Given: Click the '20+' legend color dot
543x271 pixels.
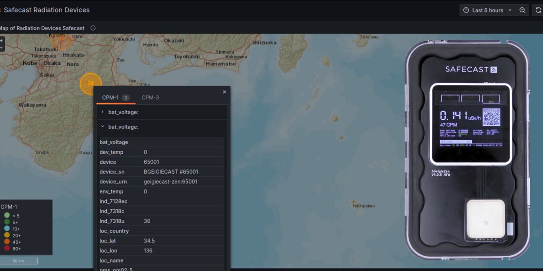Looking at the screenshot, I should click(7, 235).
